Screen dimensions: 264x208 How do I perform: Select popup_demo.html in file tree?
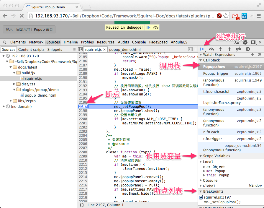click(40, 95)
